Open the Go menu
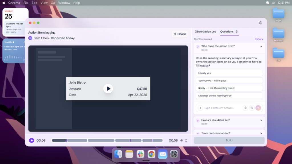 (x=53, y=3)
